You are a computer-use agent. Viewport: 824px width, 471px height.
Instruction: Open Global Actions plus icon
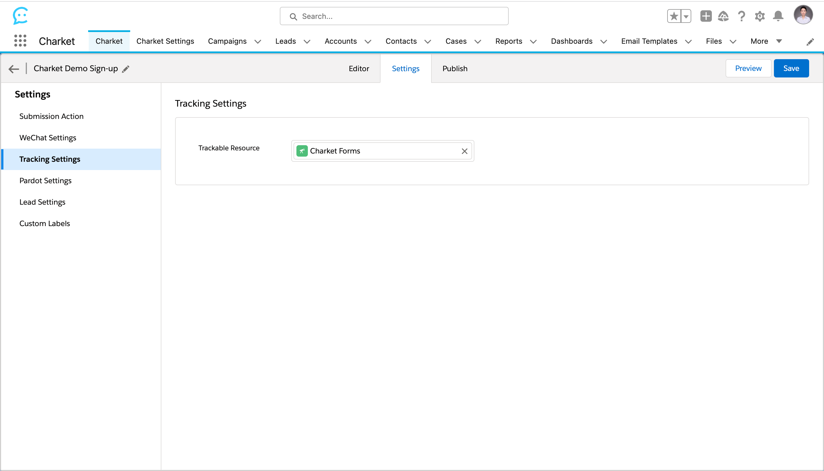click(706, 16)
